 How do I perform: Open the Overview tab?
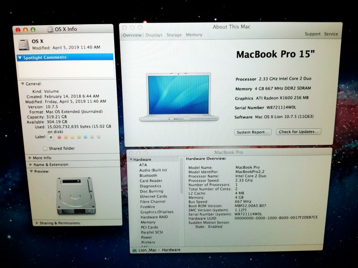(132, 35)
